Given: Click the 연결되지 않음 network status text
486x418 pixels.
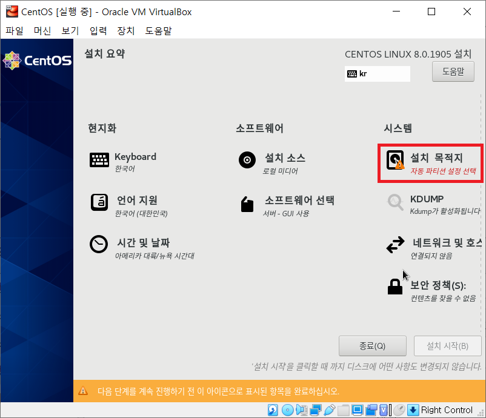Looking at the screenshot, I should pyautogui.click(x=431, y=256).
